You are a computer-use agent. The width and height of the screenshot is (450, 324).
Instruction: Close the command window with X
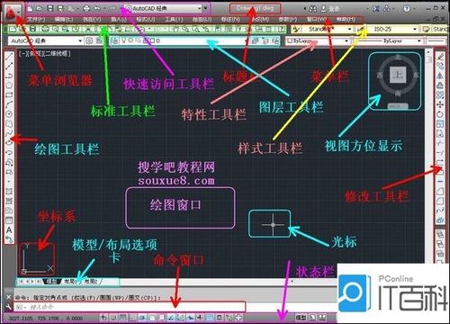coord(8,297)
